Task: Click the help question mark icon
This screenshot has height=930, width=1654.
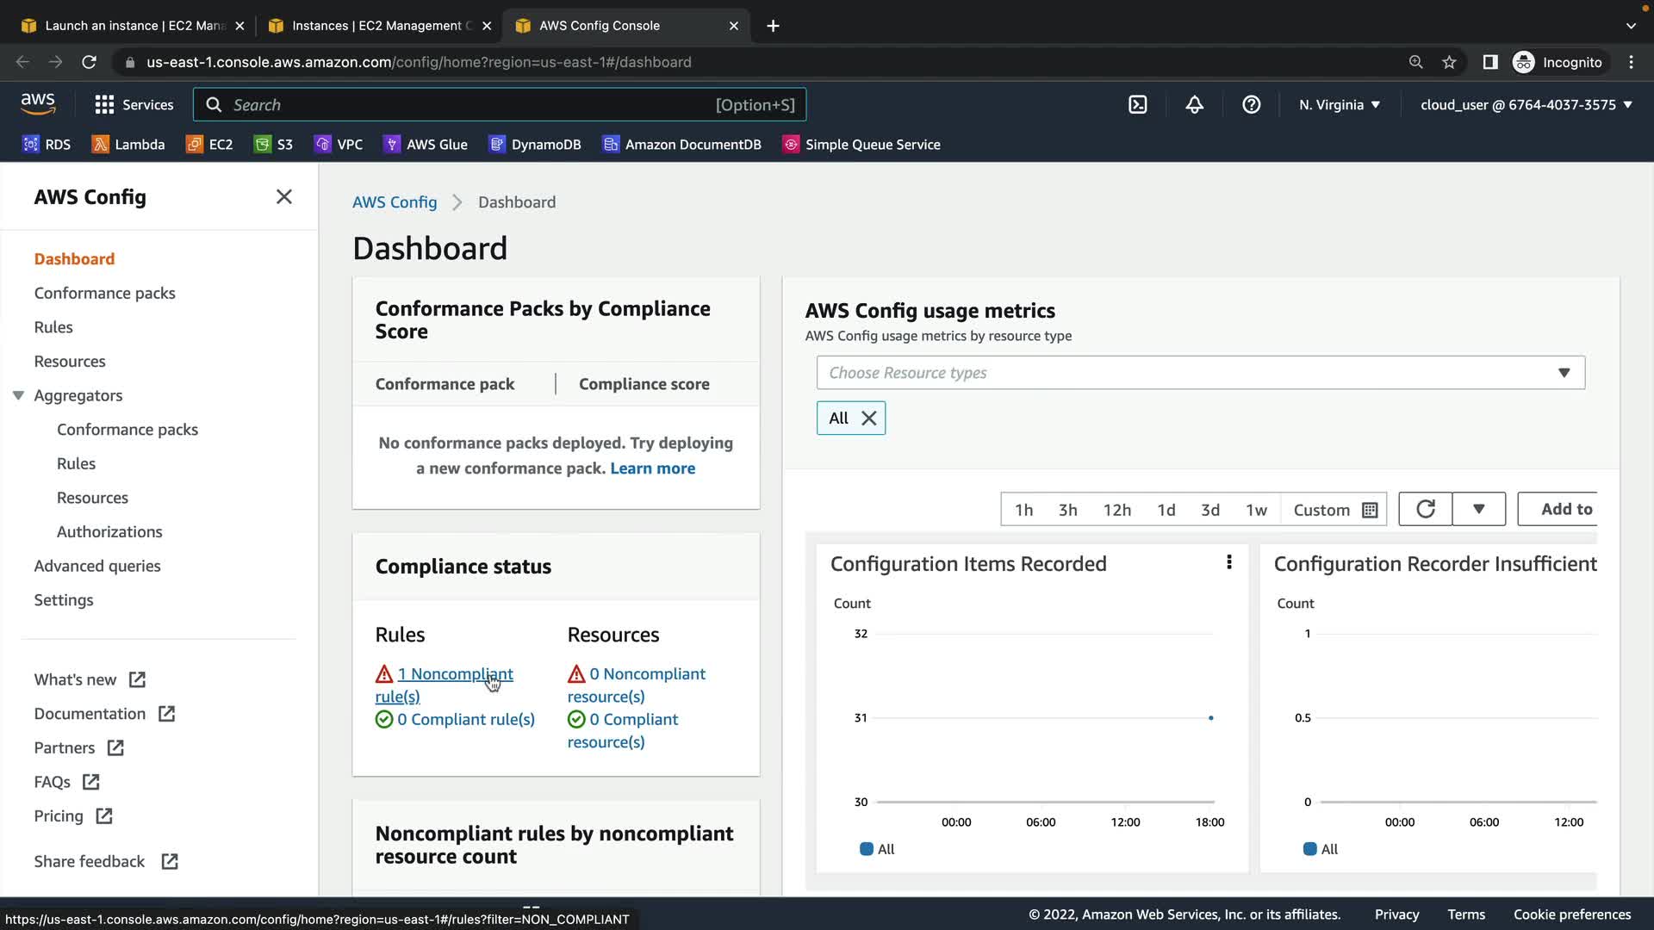Action: (1251, 105)
